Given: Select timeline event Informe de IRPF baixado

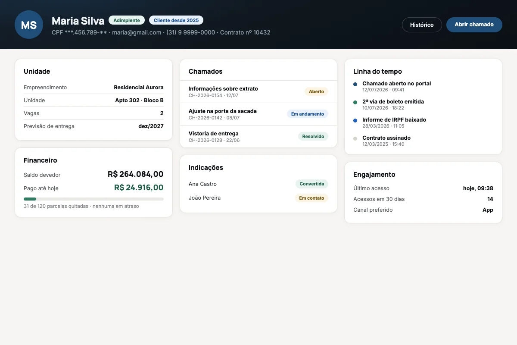Looking at the screenshot, I should tap(394, 120).
